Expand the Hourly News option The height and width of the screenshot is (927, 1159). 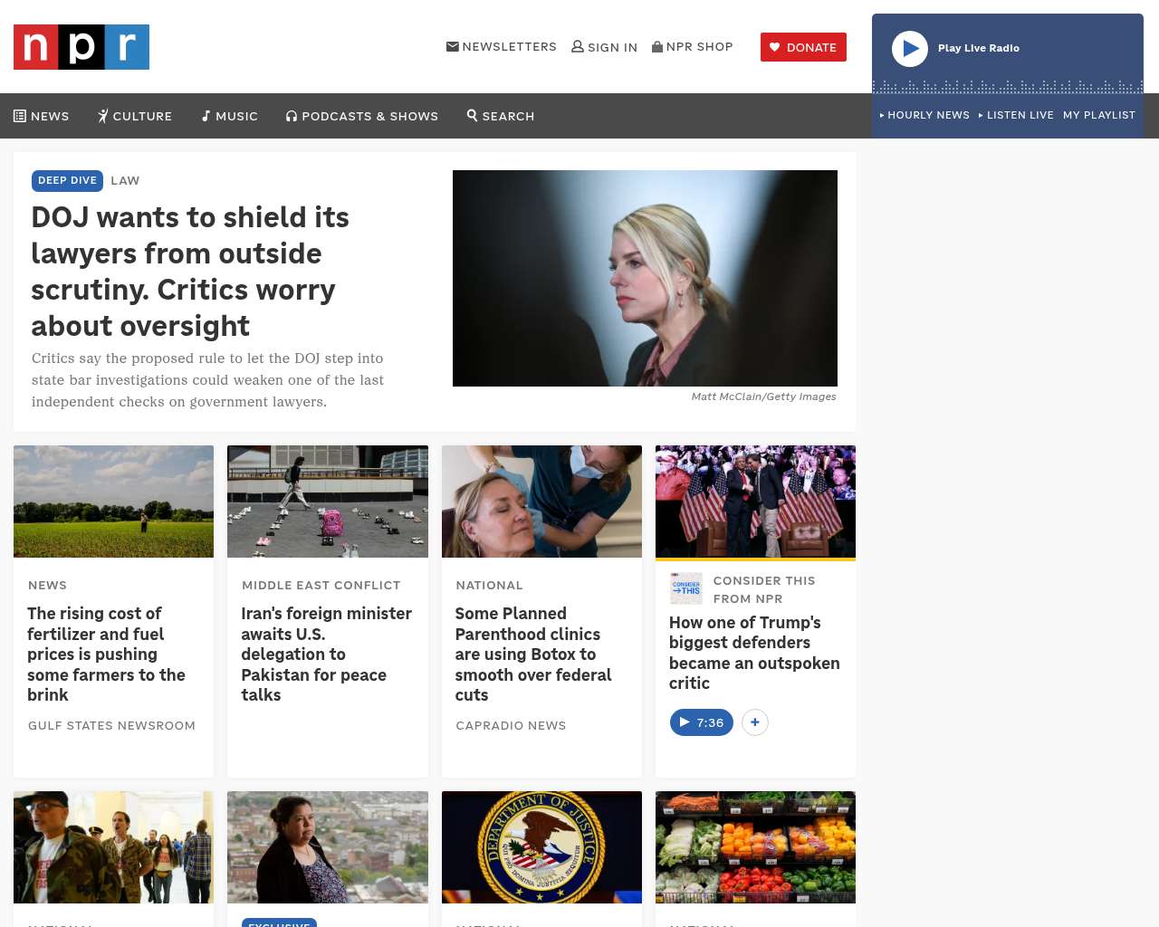click(x=924, y=115)
